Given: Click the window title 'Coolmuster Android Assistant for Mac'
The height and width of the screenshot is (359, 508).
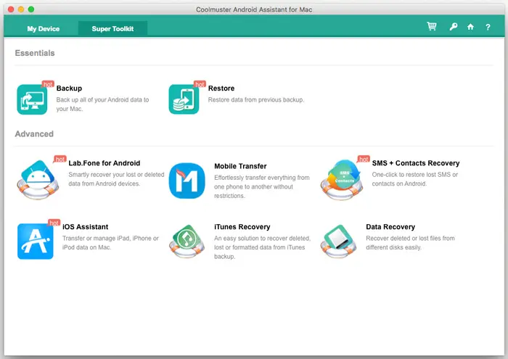Looking at the screenshot, I should 254,9.
